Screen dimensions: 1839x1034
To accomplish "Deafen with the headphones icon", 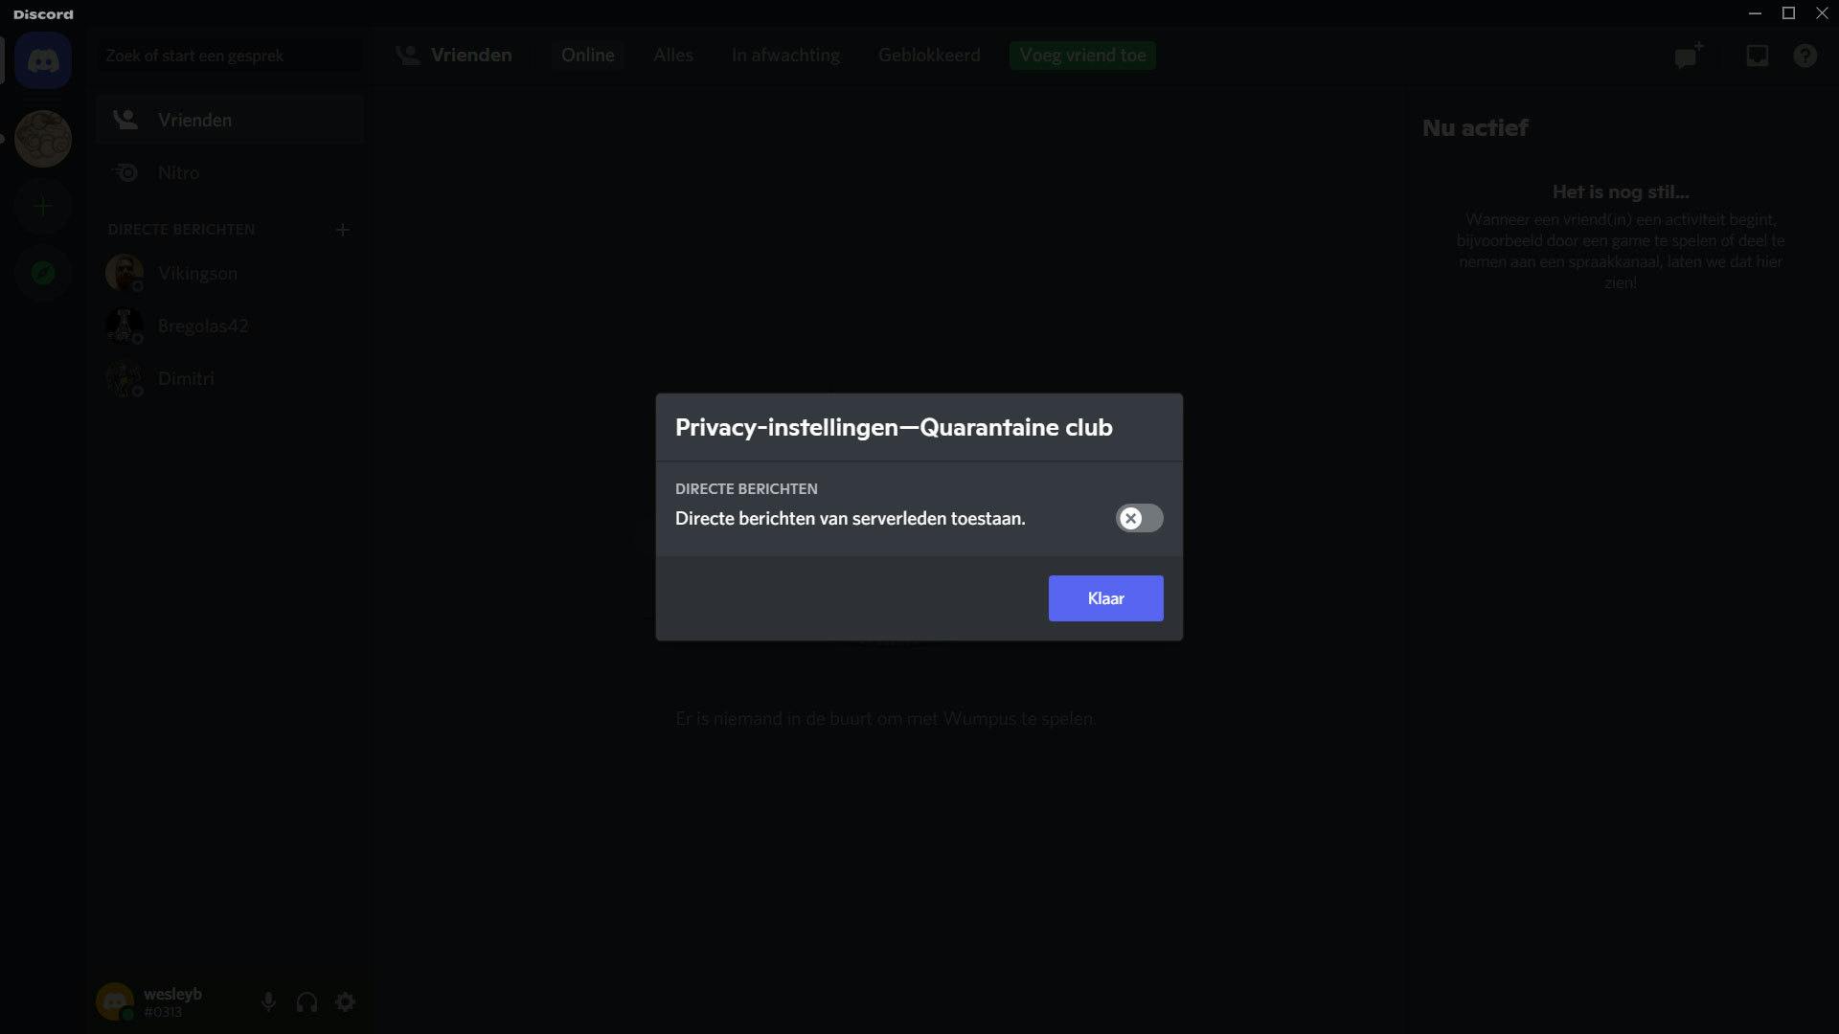I will 306,1001.
